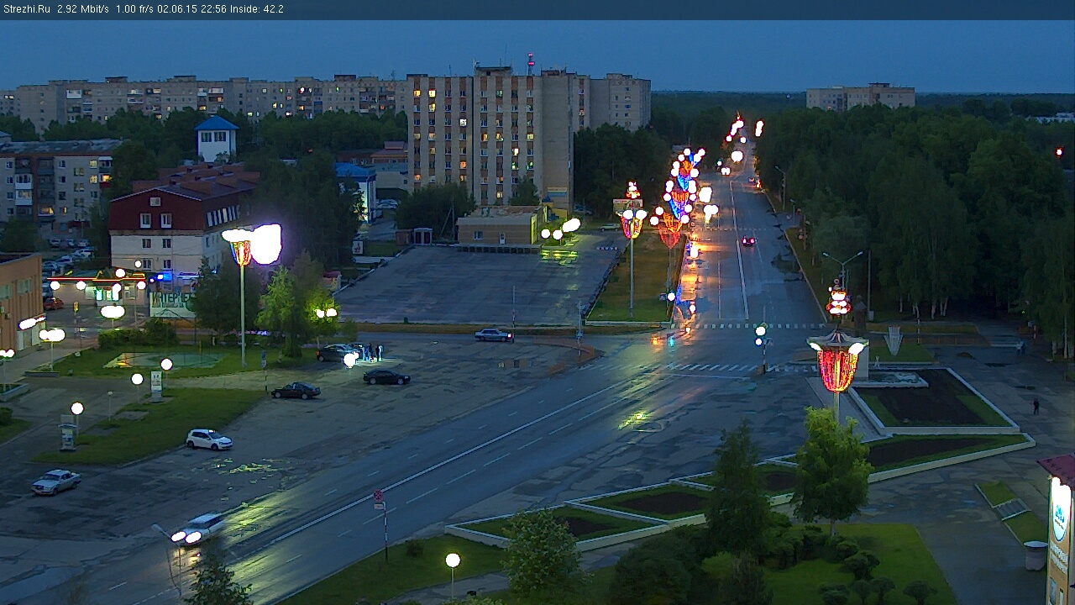Select the "02.06.15" date stamp
This screenshot has height=605, width=1075.
pyautogui.click(x=178, y=9)
